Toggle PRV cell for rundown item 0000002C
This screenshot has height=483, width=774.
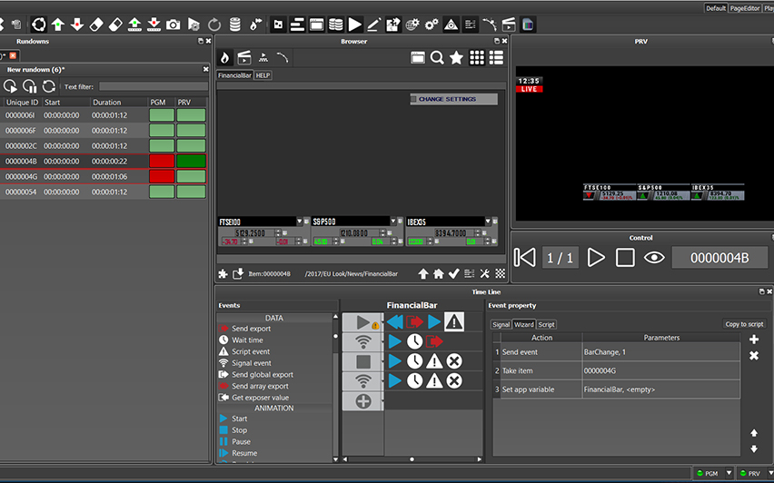(x=191, y=146)
